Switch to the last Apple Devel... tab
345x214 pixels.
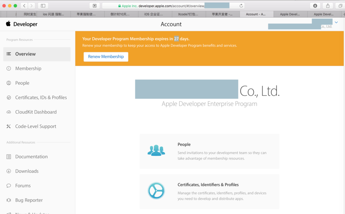(324, 14)
